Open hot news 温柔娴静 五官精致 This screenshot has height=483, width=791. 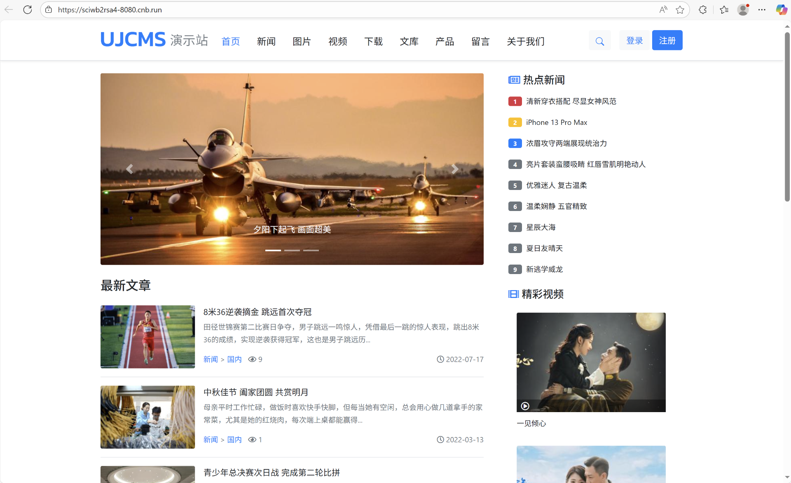coord(557,206)
